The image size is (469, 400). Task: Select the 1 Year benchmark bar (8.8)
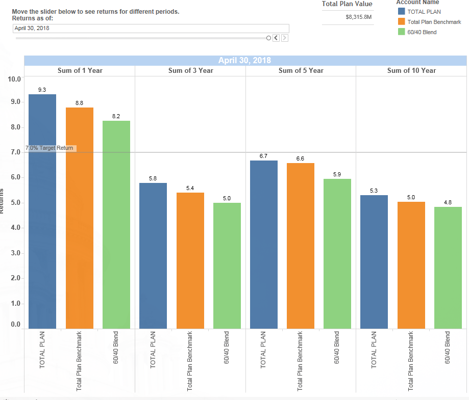(x=80, y=218)
